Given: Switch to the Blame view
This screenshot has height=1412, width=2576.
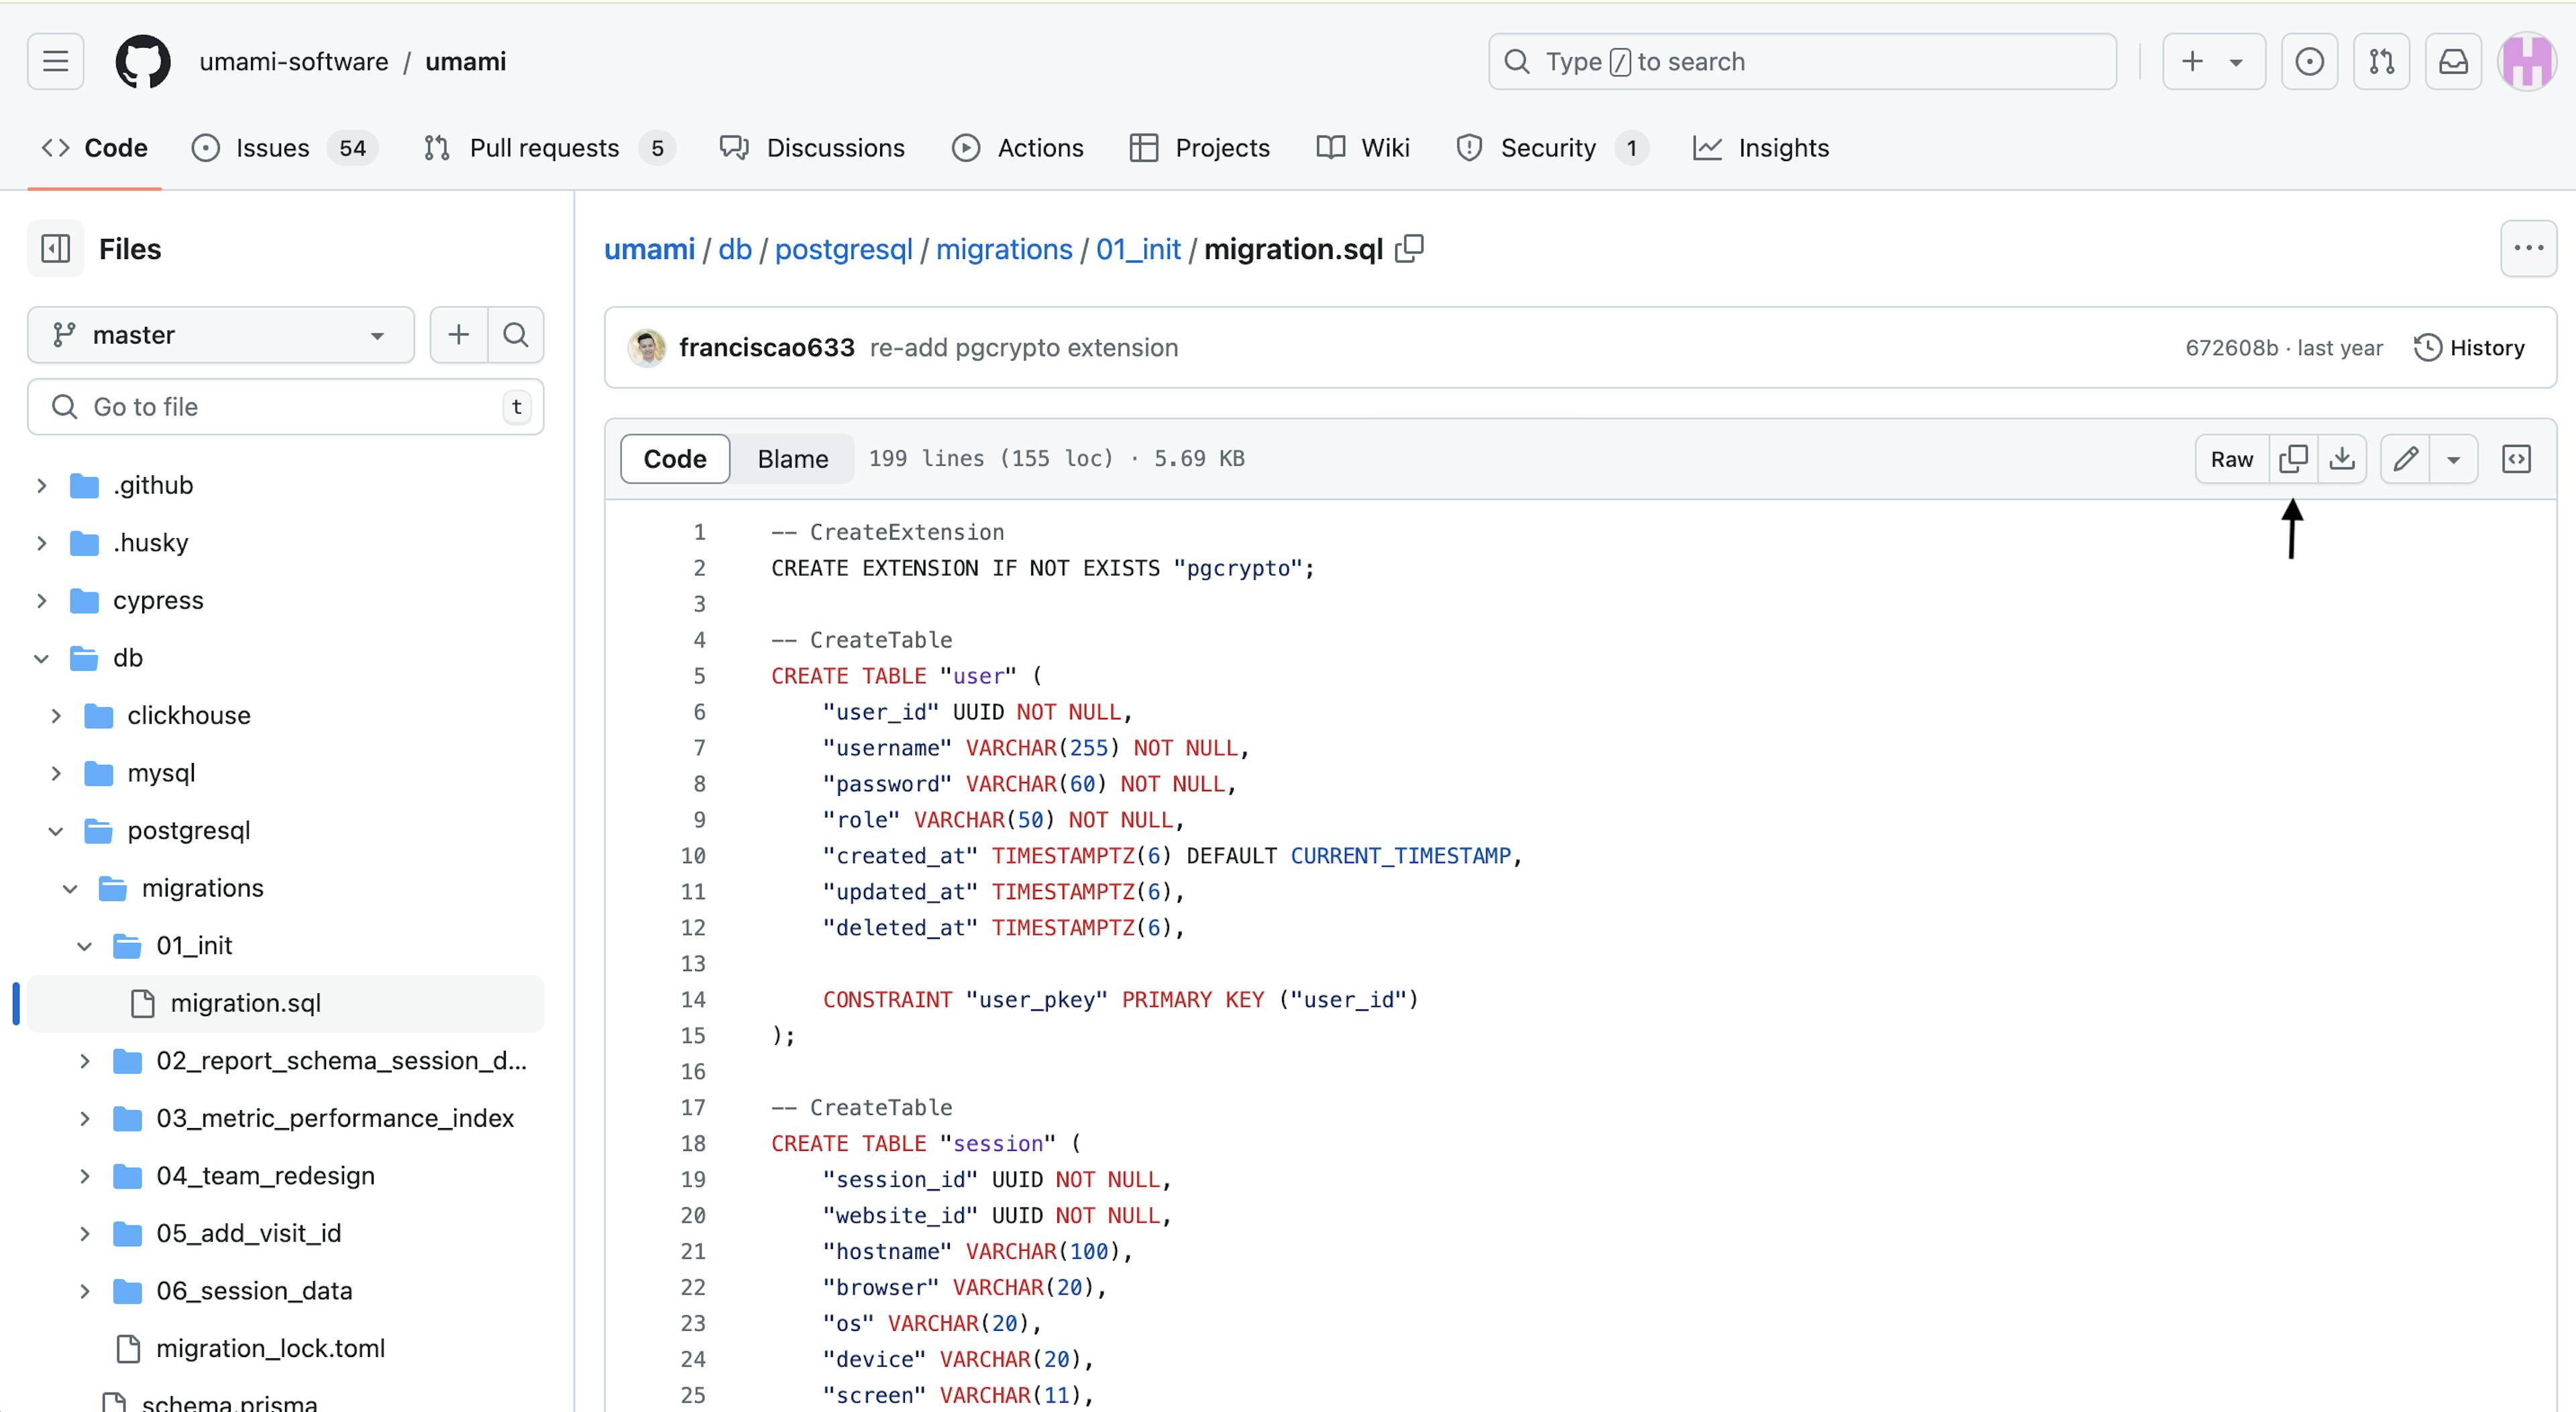Looking at the screenshot, I should pyautogui.click(x=792, y=458).
